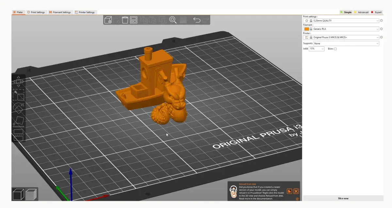Activate the variable layer height tool
The image size is (392, 208).
(x=184, y=20)
